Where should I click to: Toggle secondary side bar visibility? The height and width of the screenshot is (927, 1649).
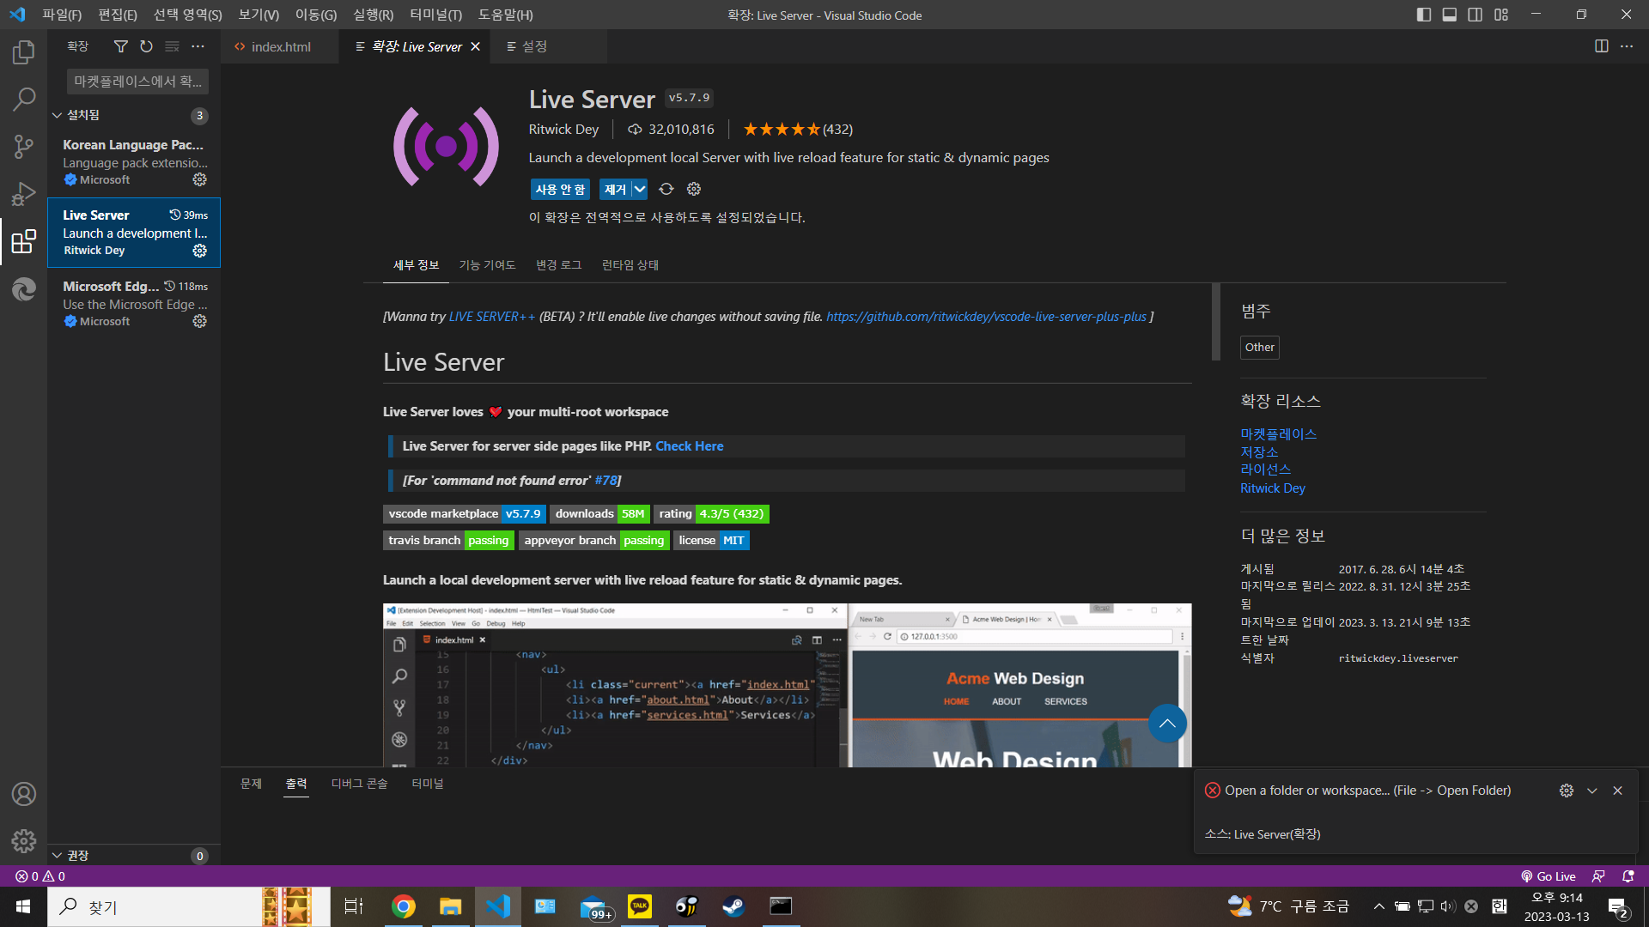pyautogui.click(x=1476, y=15)
